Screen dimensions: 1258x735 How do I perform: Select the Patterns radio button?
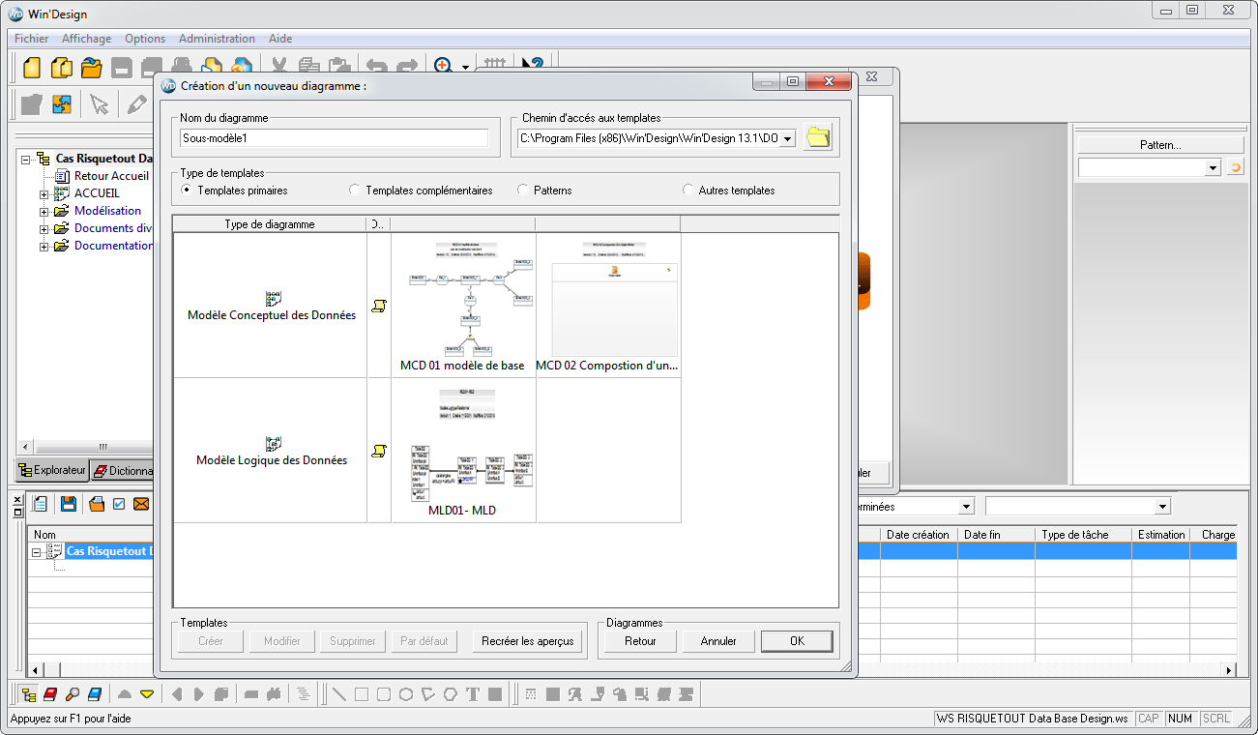523,191
